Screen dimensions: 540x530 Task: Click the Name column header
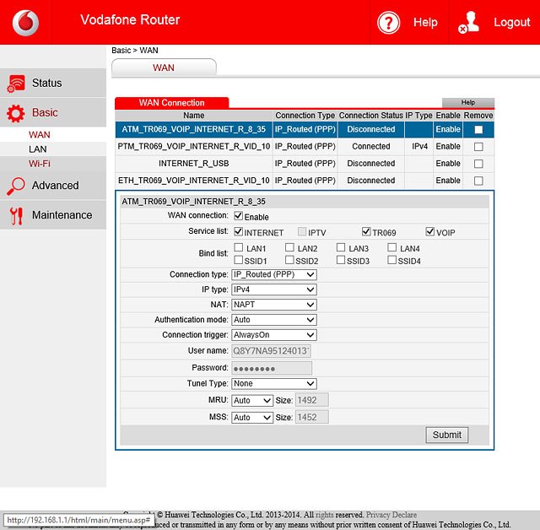194,116
